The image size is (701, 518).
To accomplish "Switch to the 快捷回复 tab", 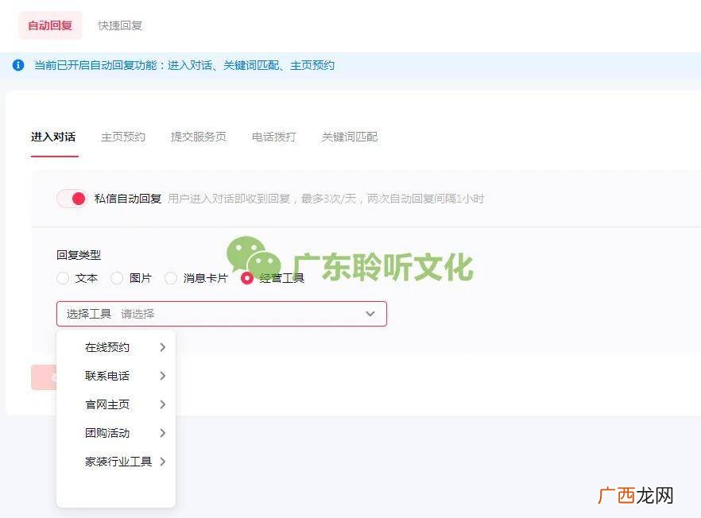I will coord(120,25).
